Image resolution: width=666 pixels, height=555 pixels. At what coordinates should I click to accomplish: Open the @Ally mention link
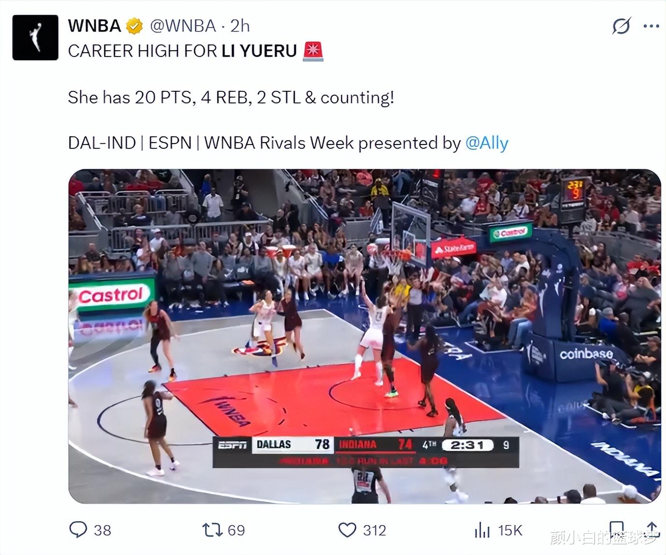click(x=487, y=143)
